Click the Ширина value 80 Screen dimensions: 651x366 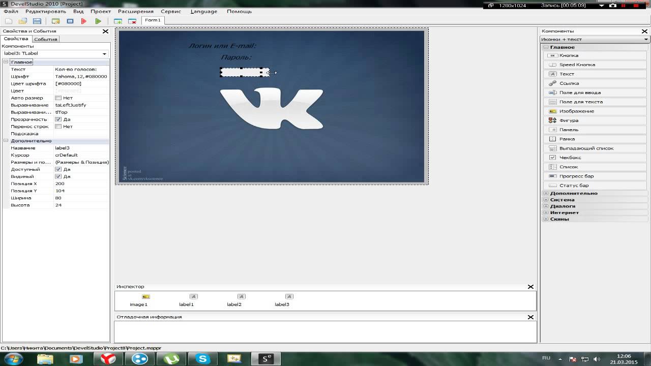[x=81, y=198]
